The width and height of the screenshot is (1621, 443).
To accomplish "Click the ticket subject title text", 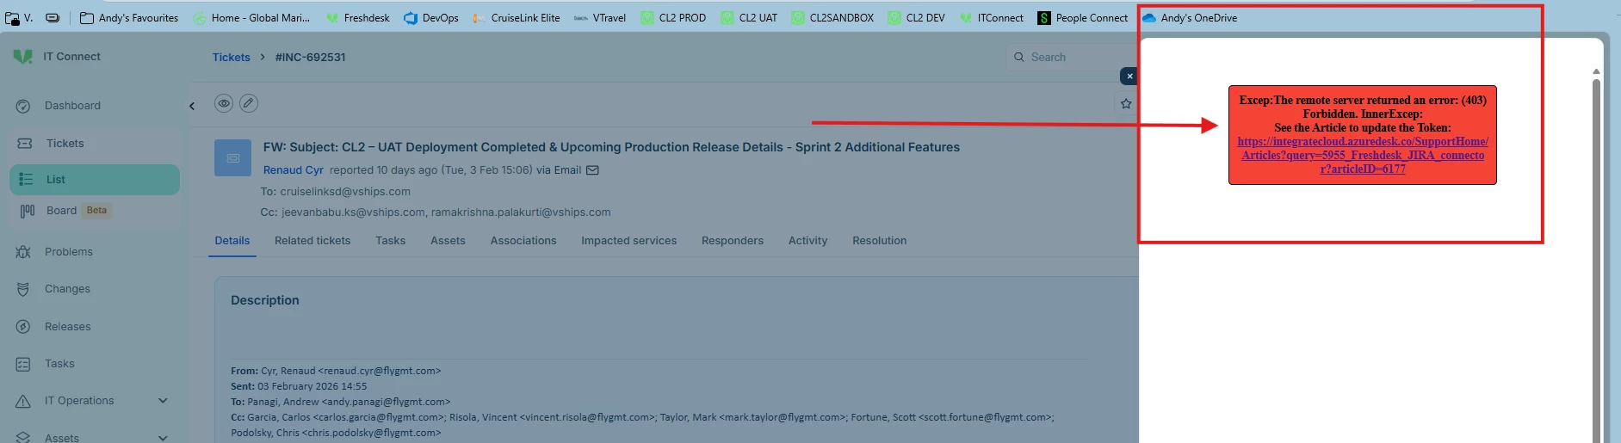I will point(611,147).
